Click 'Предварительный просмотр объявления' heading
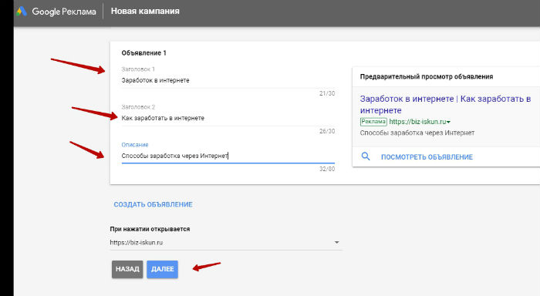The height and width of the screenshot is (296, 540). 427,77
